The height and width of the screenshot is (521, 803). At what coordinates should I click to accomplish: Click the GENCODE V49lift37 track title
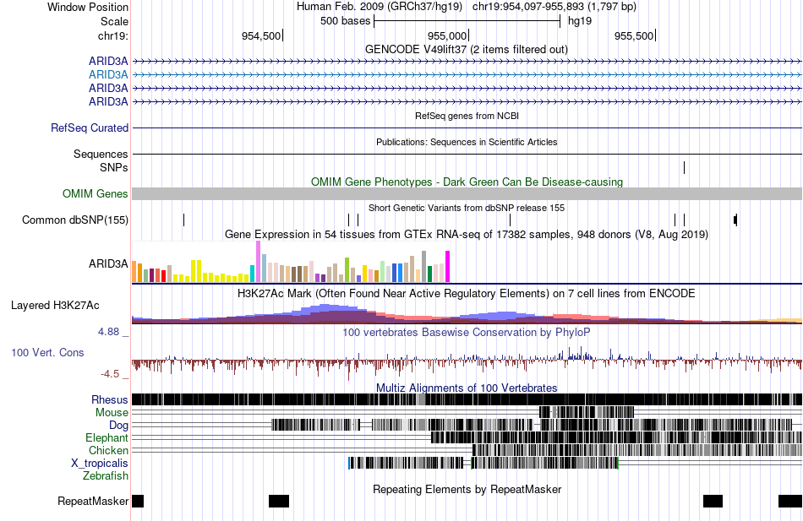[466, 49]
